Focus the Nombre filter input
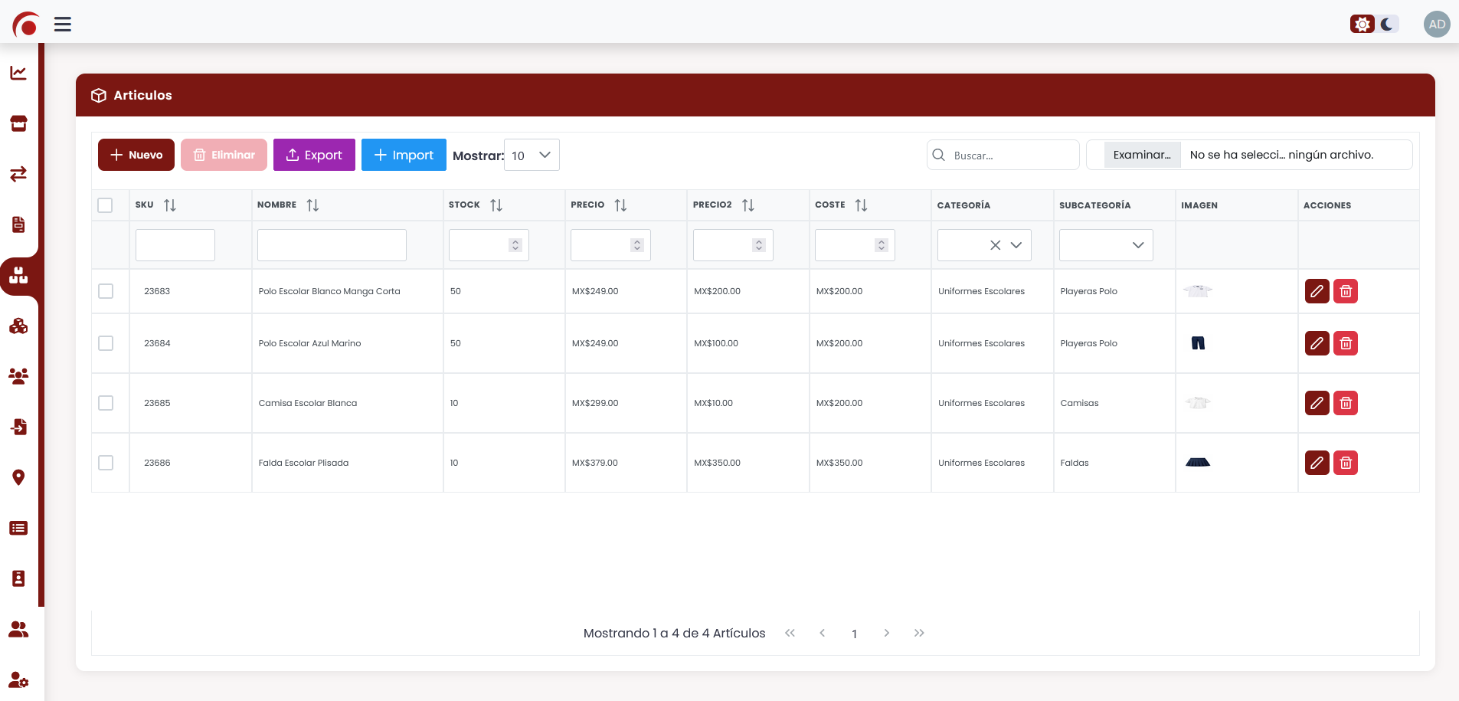 pyautogui.click(x=332, y=245)
